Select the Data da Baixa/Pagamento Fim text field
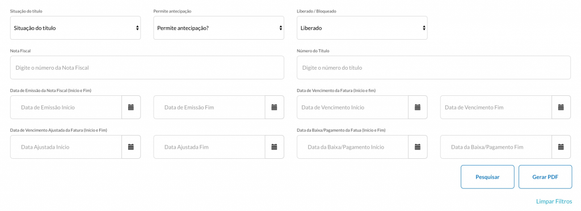581x211 pixels. click(x=496, y=147)
